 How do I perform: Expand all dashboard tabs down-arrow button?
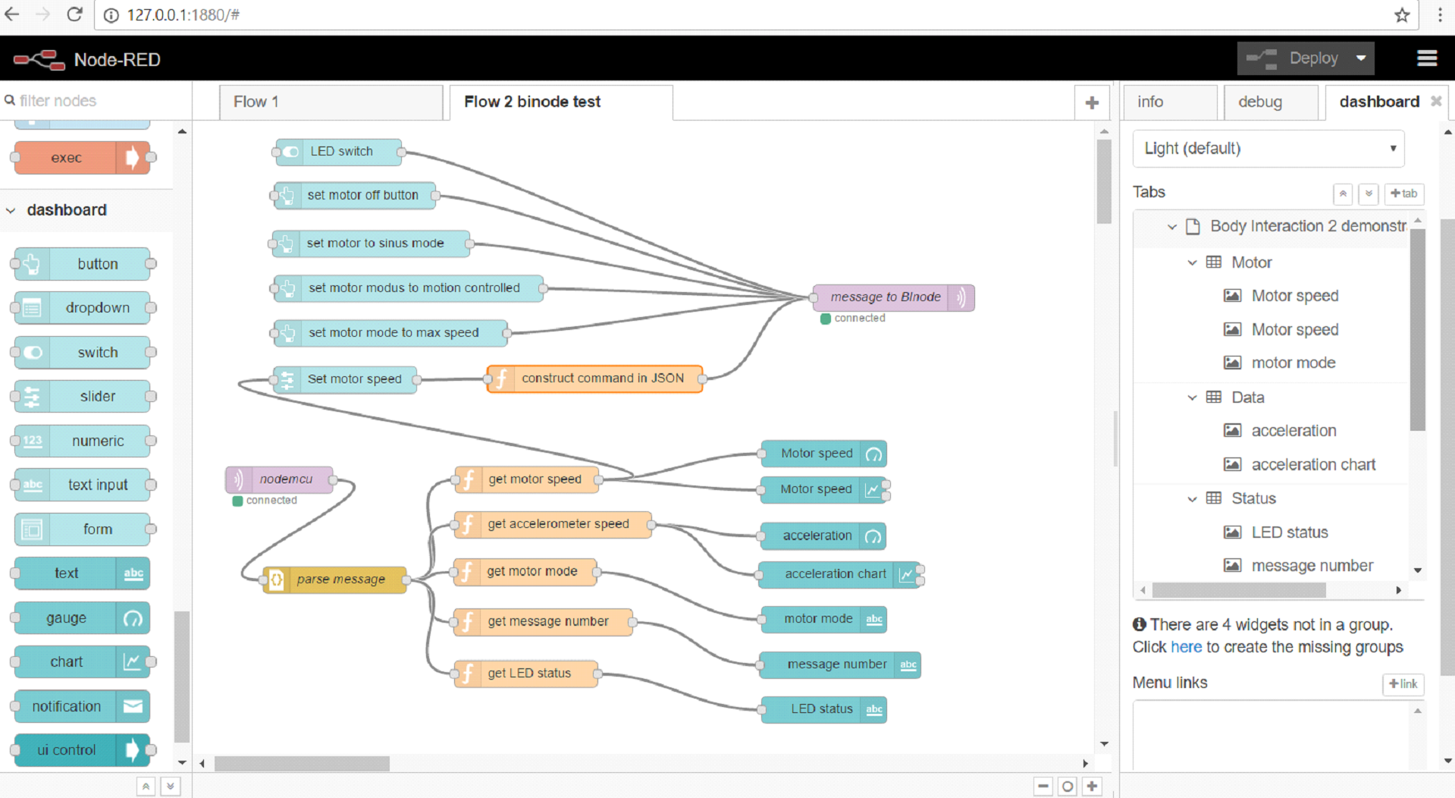point(1369,193)
